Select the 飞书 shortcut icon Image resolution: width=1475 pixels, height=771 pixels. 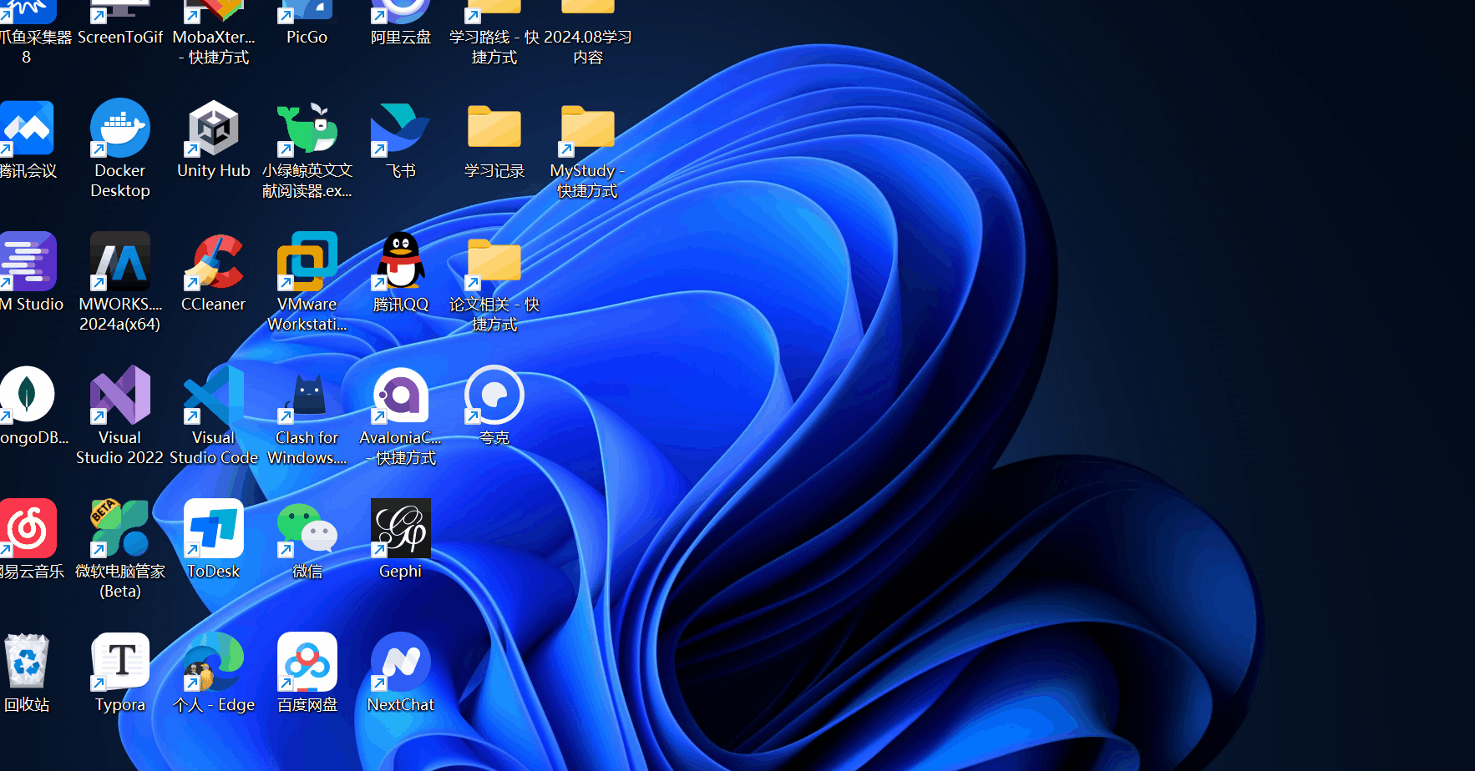pos(401,128)
